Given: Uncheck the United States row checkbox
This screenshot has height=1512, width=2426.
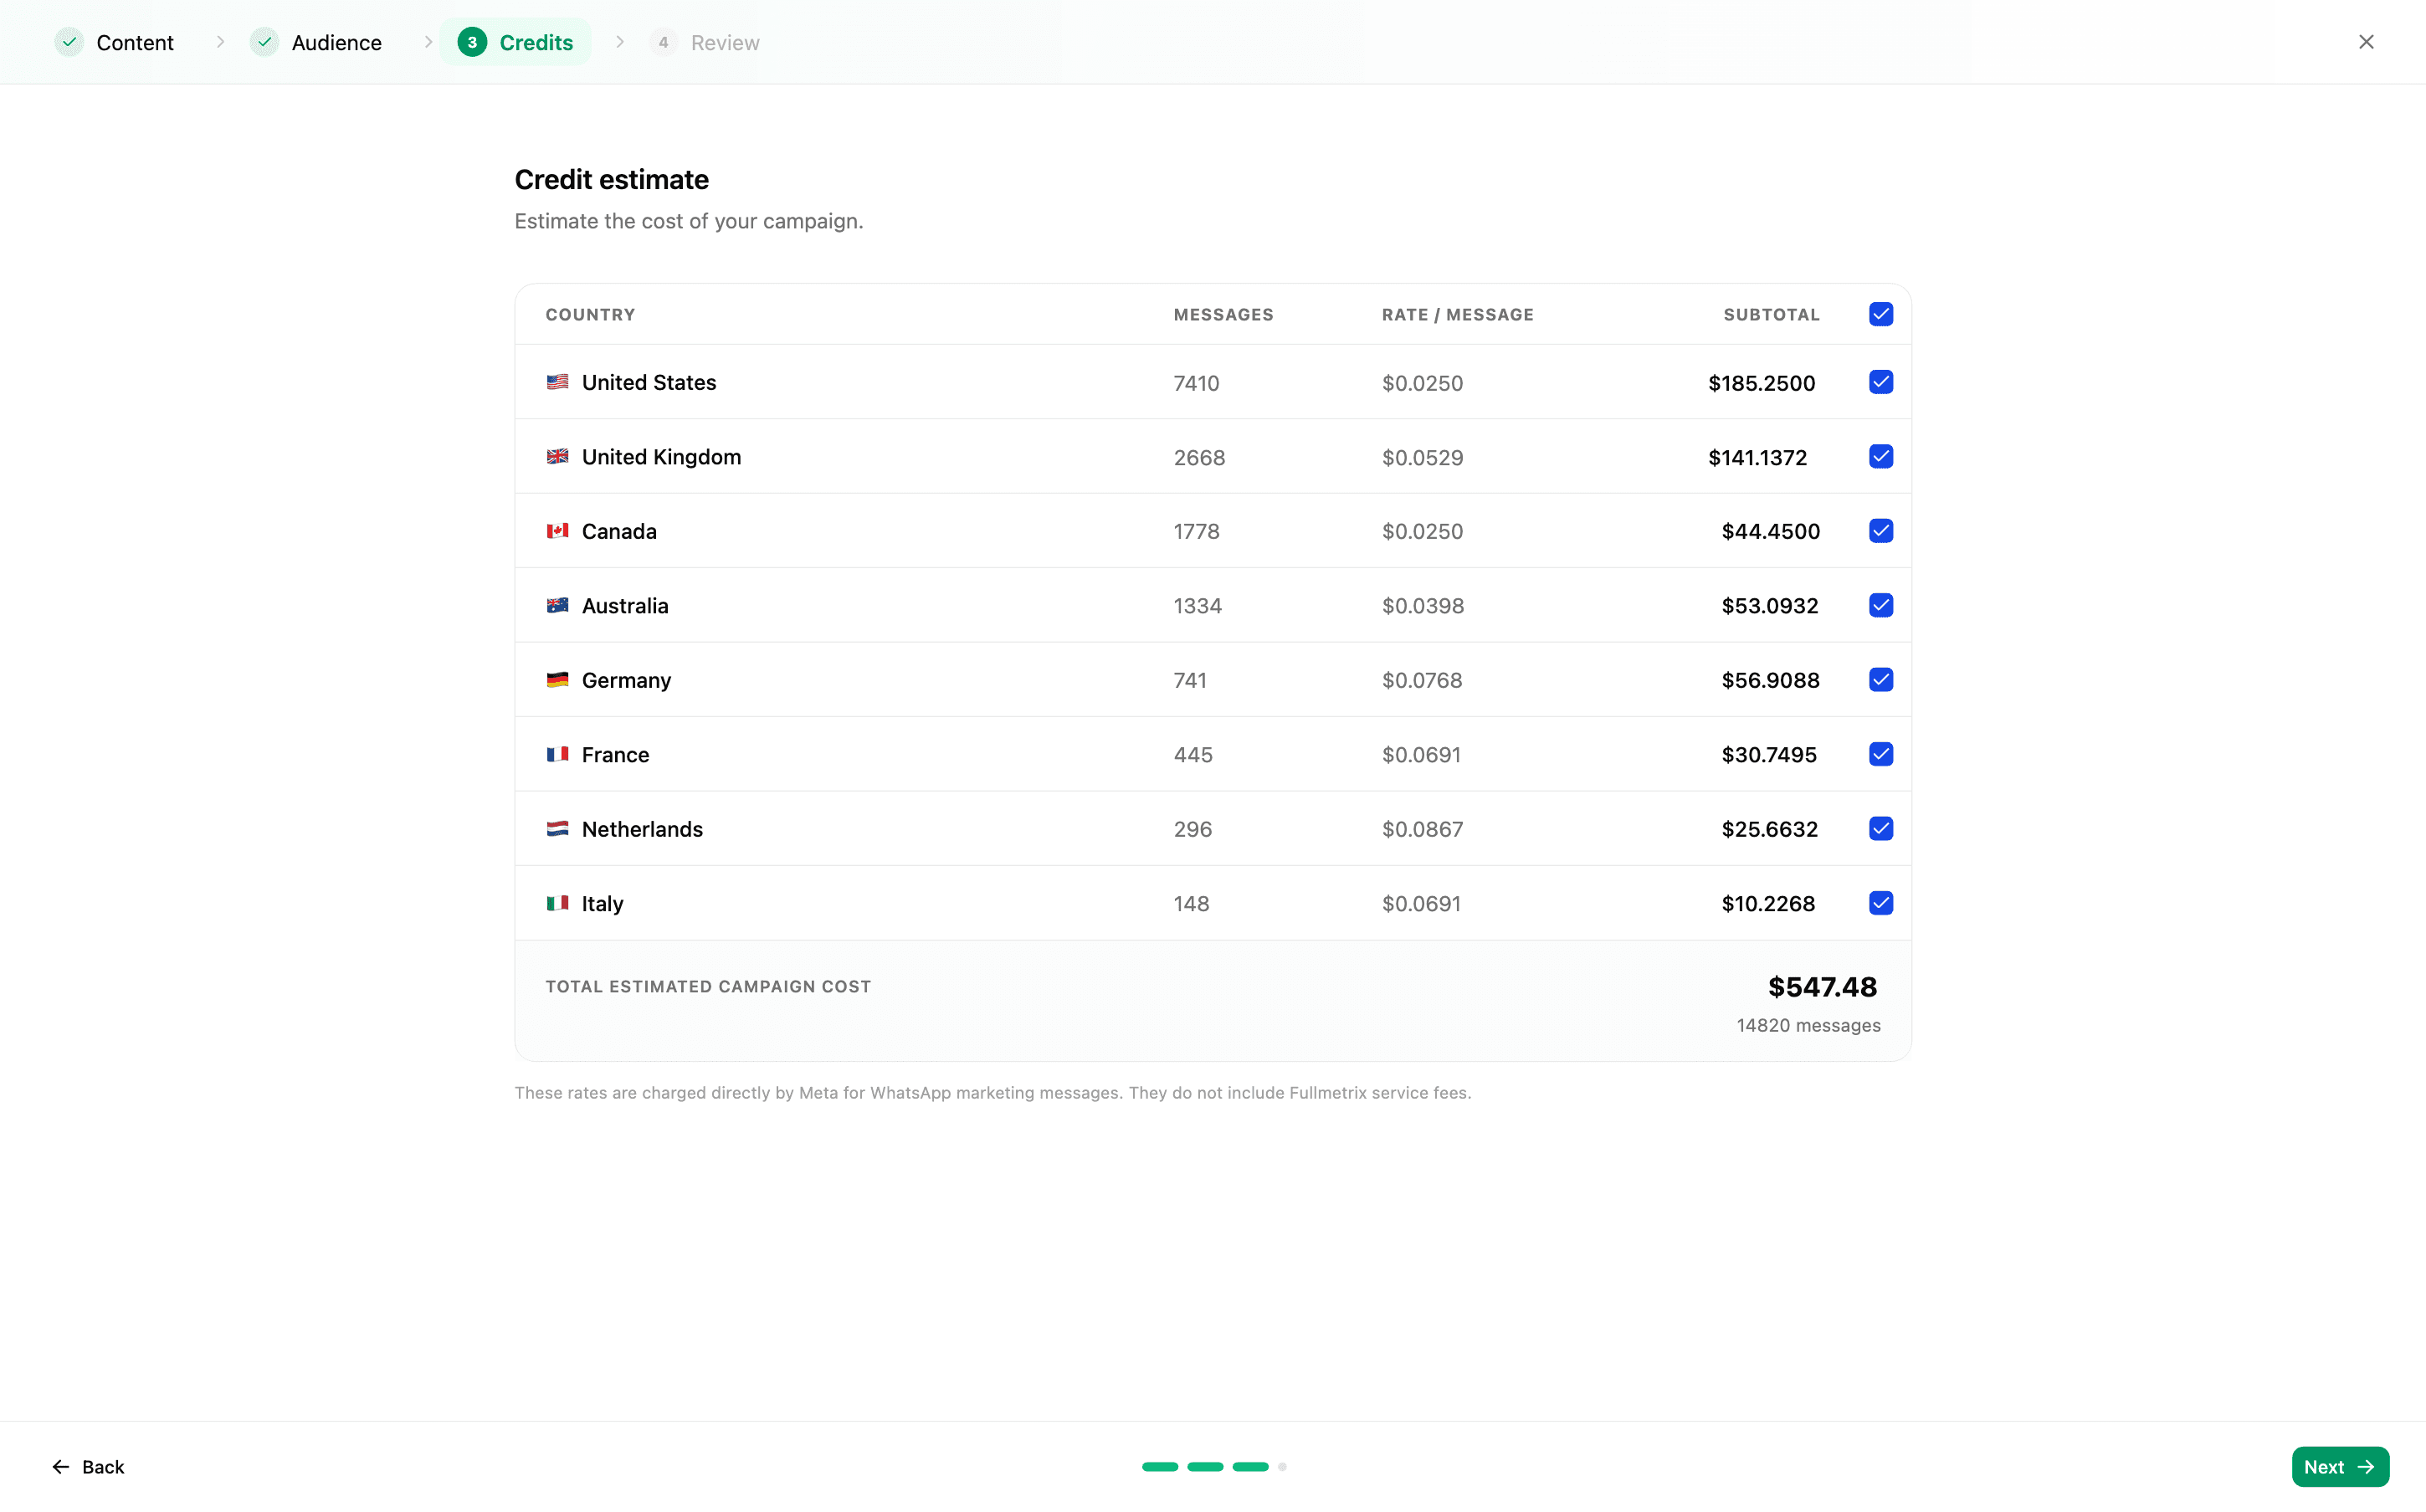Looking at the screenshot, I should click(1880, 382).
